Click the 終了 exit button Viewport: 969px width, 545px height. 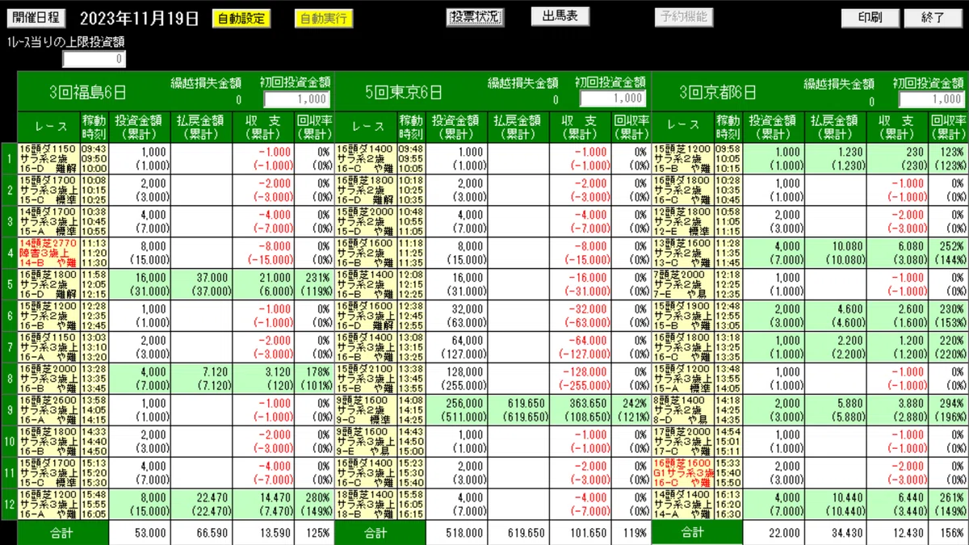[933, 18]
